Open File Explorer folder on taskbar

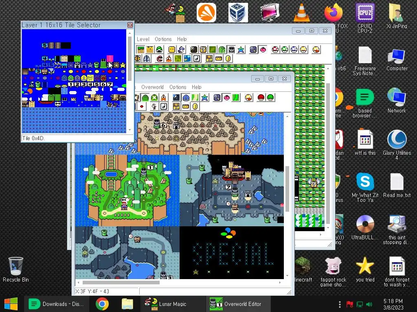pos(127,304)
